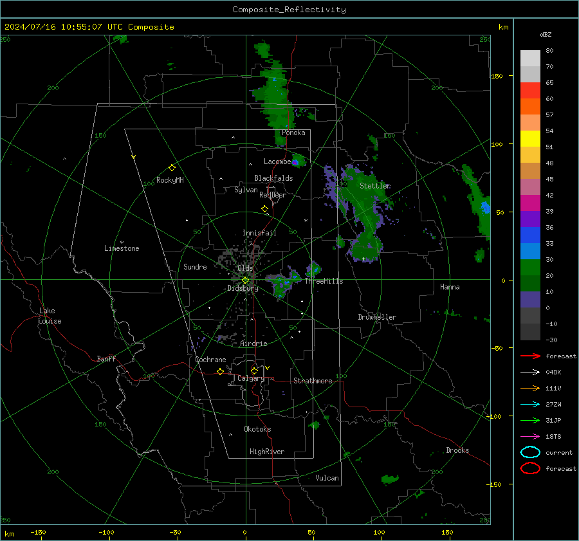Click the ThreeHills town label
The width and height of the screenshot is (579, 541).
[x=324, y=281]
